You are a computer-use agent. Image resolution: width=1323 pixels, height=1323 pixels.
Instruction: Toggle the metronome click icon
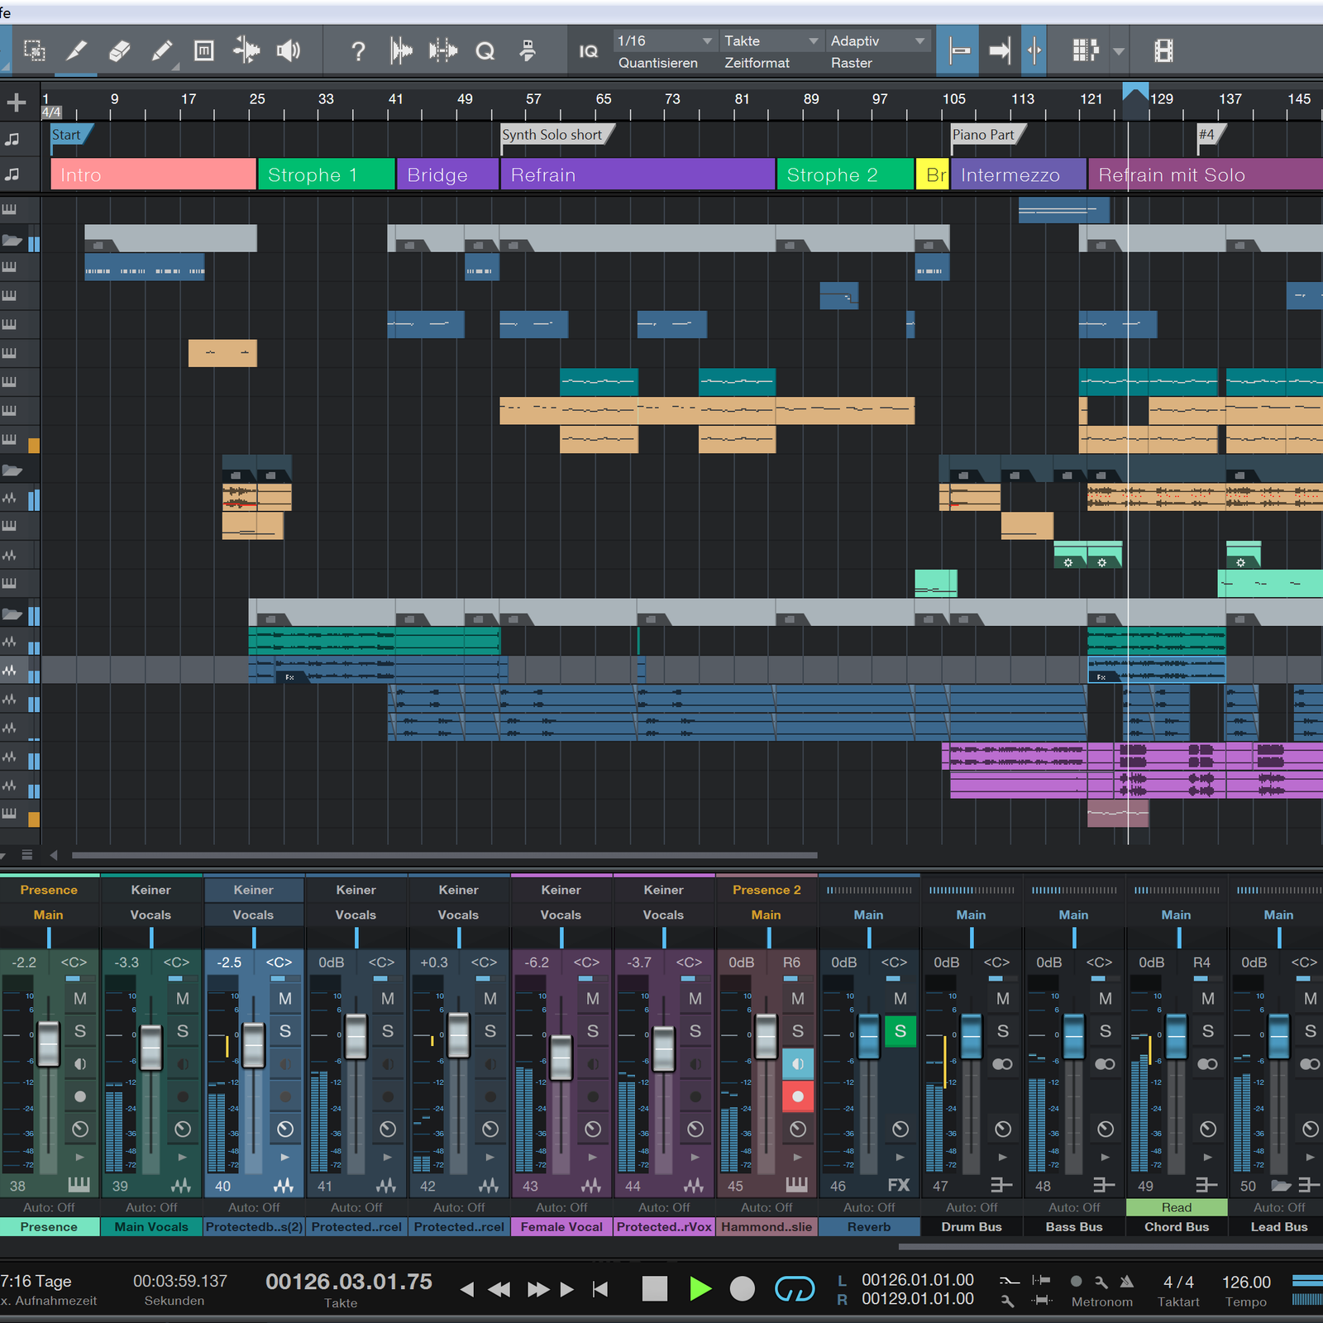[1126, 1282]
